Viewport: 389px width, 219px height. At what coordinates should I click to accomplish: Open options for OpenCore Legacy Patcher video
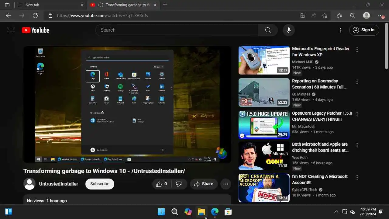357,114
